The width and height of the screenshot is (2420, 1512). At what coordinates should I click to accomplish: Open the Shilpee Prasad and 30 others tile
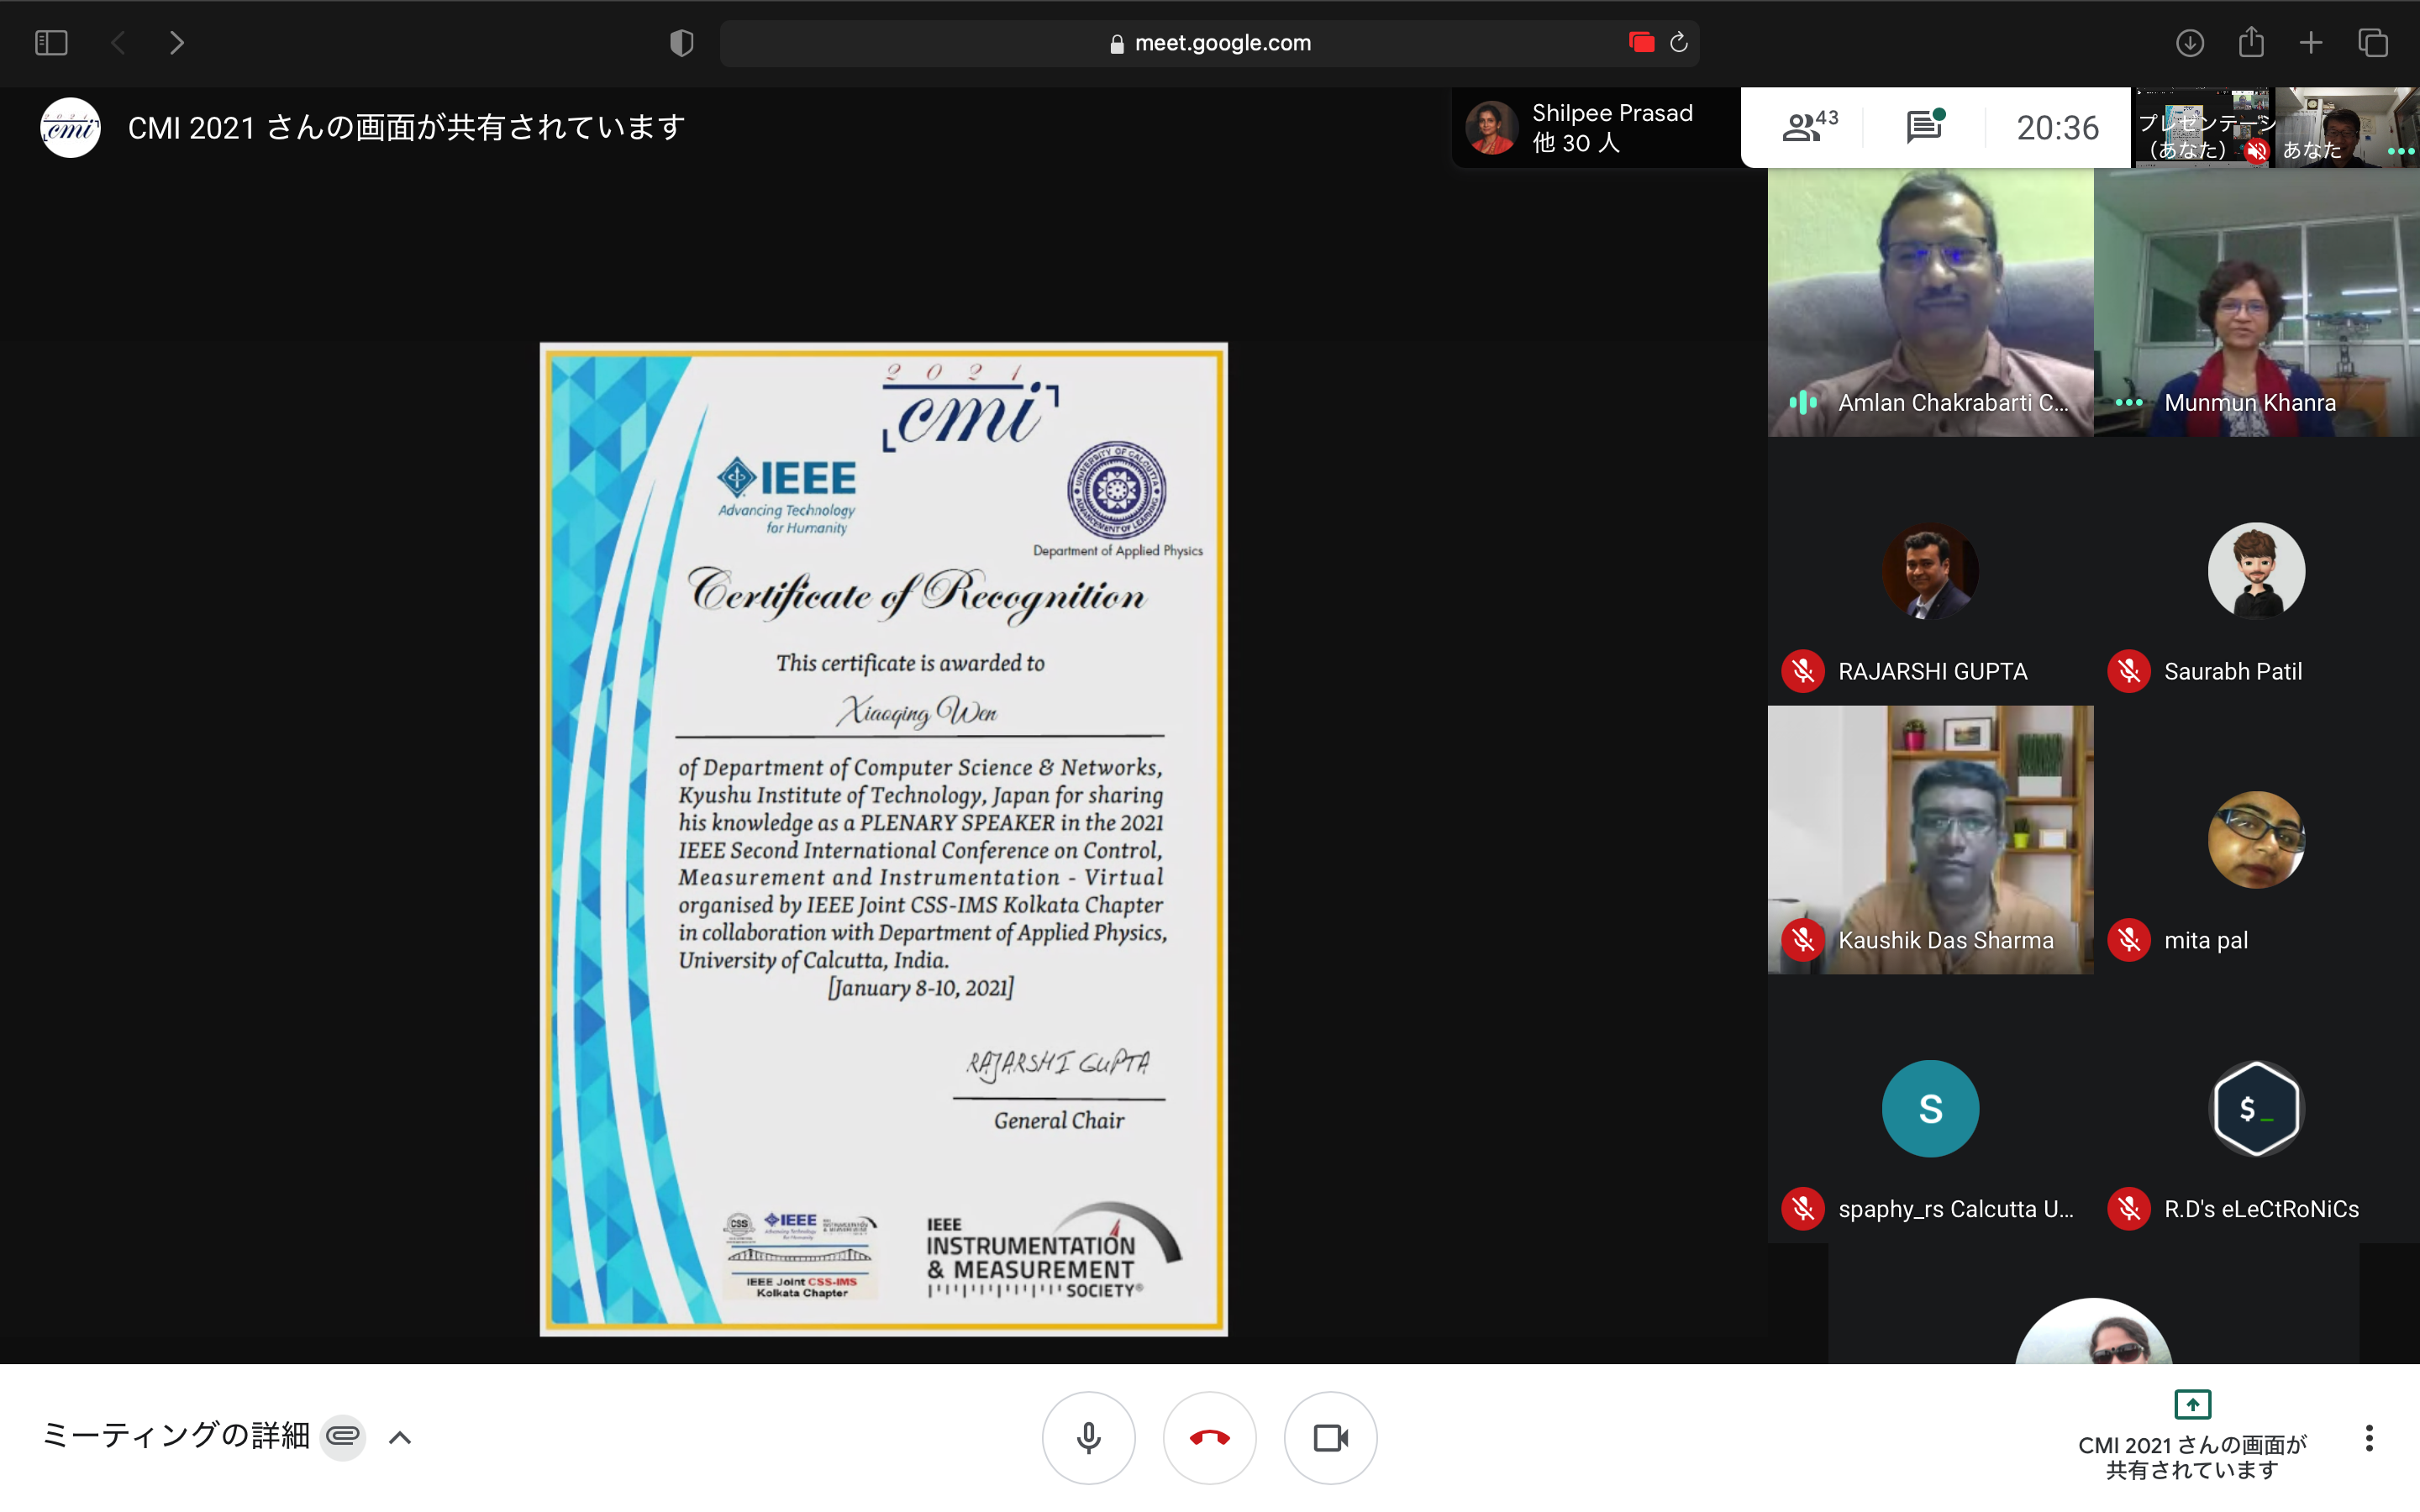(1596, 128)
